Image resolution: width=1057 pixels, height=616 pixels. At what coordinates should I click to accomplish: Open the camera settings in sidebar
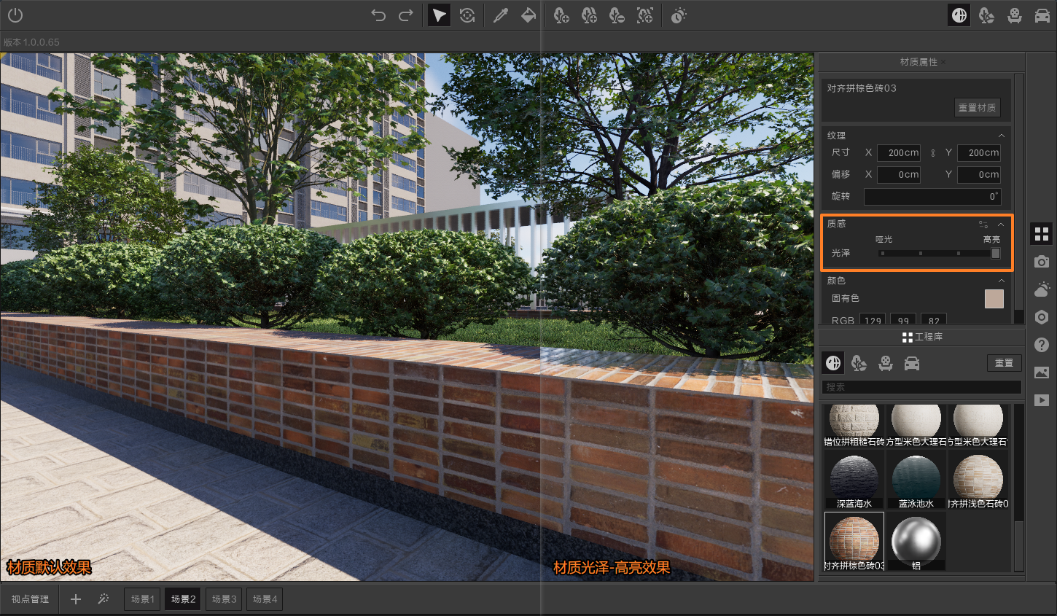click(1042, 262)
